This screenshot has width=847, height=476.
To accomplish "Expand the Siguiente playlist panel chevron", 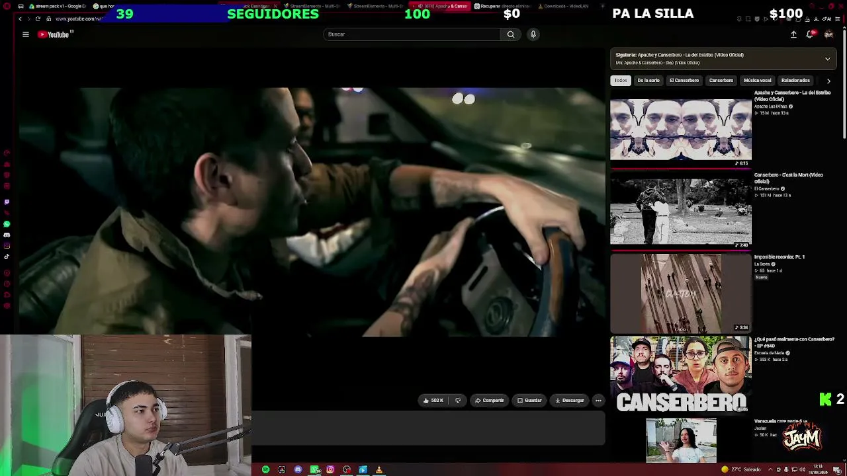I will click(x=827, y=59).
